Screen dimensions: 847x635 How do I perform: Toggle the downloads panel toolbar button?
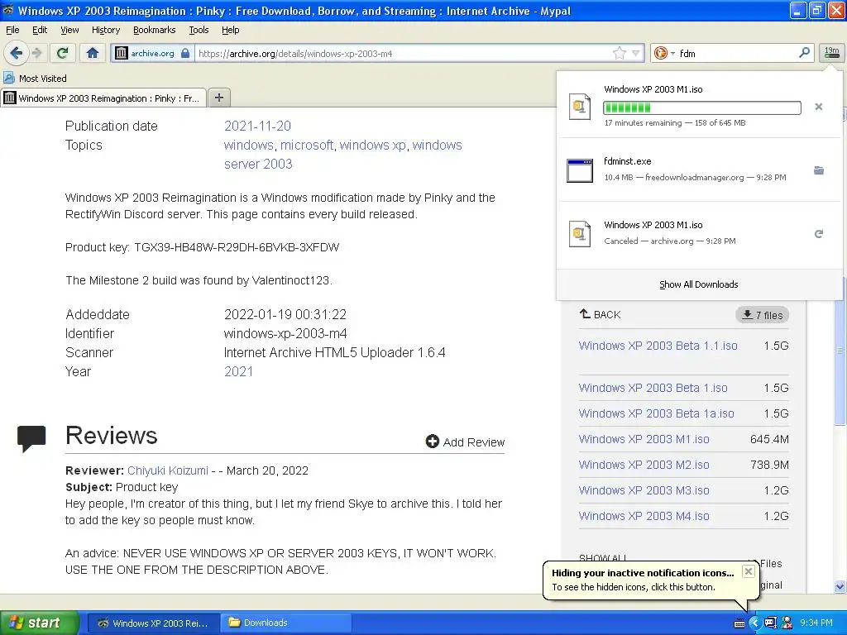(831, 52)
